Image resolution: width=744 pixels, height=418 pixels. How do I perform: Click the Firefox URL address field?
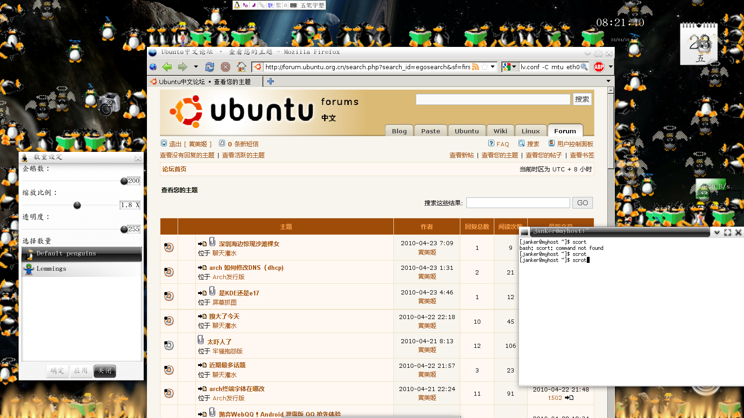pos(367,67)
